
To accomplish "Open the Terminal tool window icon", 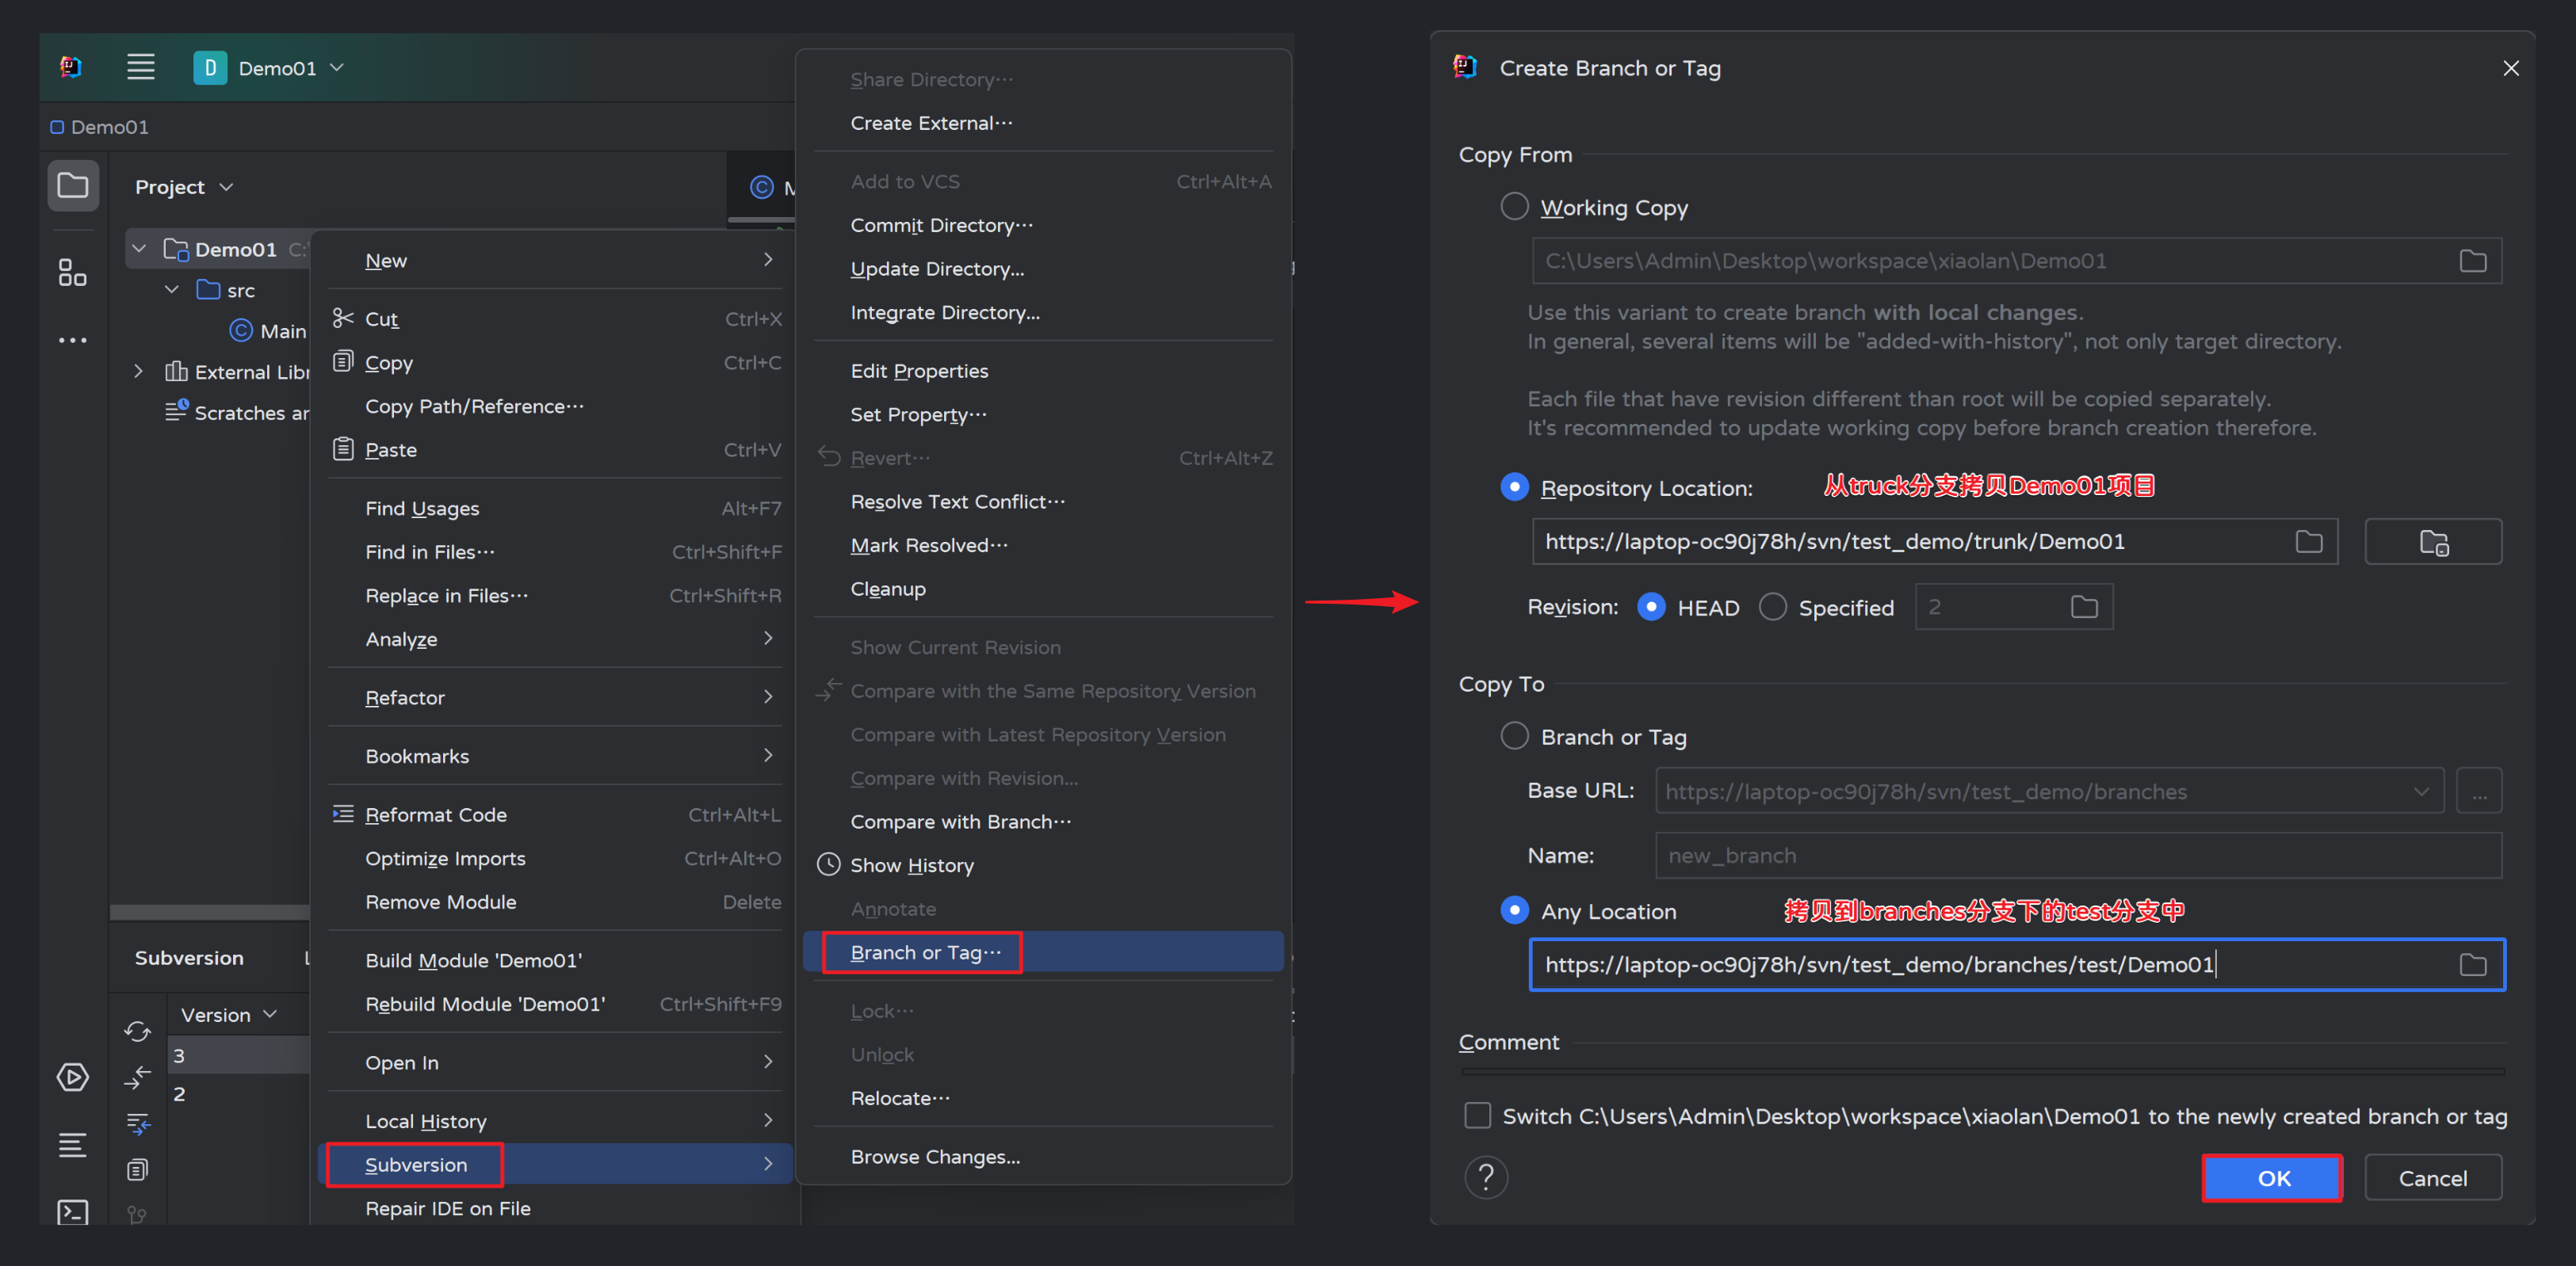I will pyautogui.click(x=73, y=1212).
